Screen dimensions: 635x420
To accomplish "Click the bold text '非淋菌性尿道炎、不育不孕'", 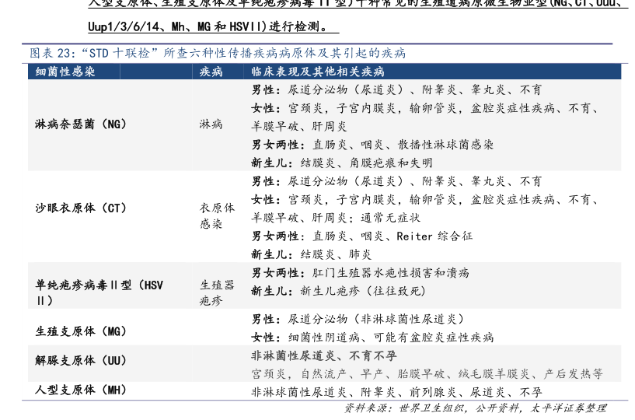I will click(x=324, y=355).
